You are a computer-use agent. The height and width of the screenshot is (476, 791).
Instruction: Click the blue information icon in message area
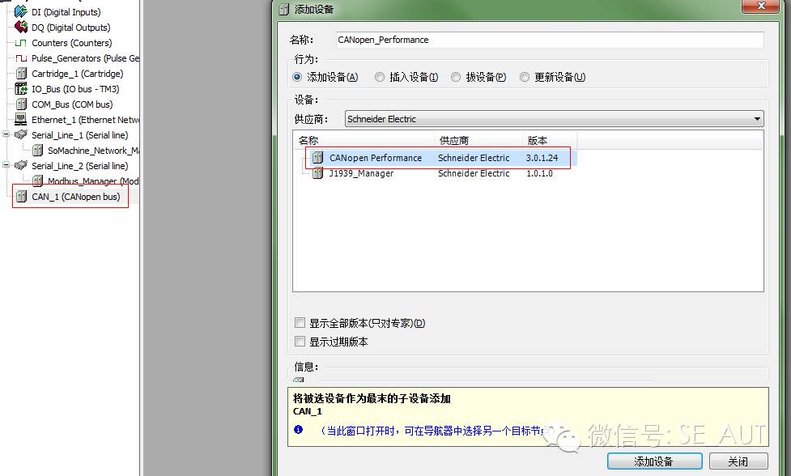[x=298, y=430]
